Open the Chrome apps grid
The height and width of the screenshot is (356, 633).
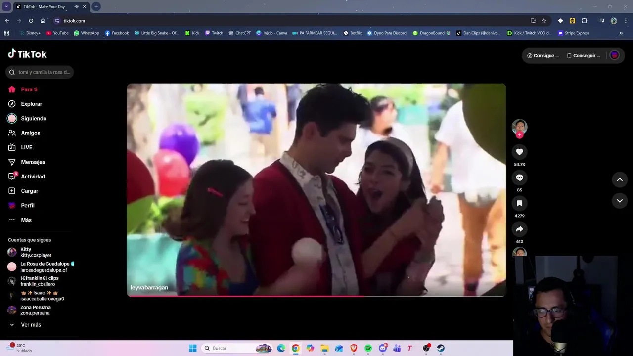click(6, 33)
